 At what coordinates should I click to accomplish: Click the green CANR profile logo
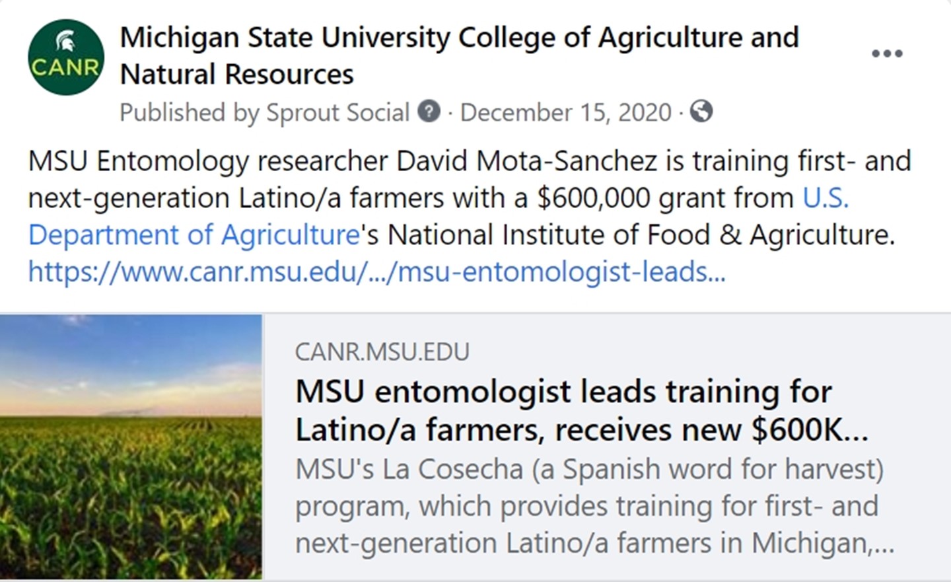coord(65,57)
